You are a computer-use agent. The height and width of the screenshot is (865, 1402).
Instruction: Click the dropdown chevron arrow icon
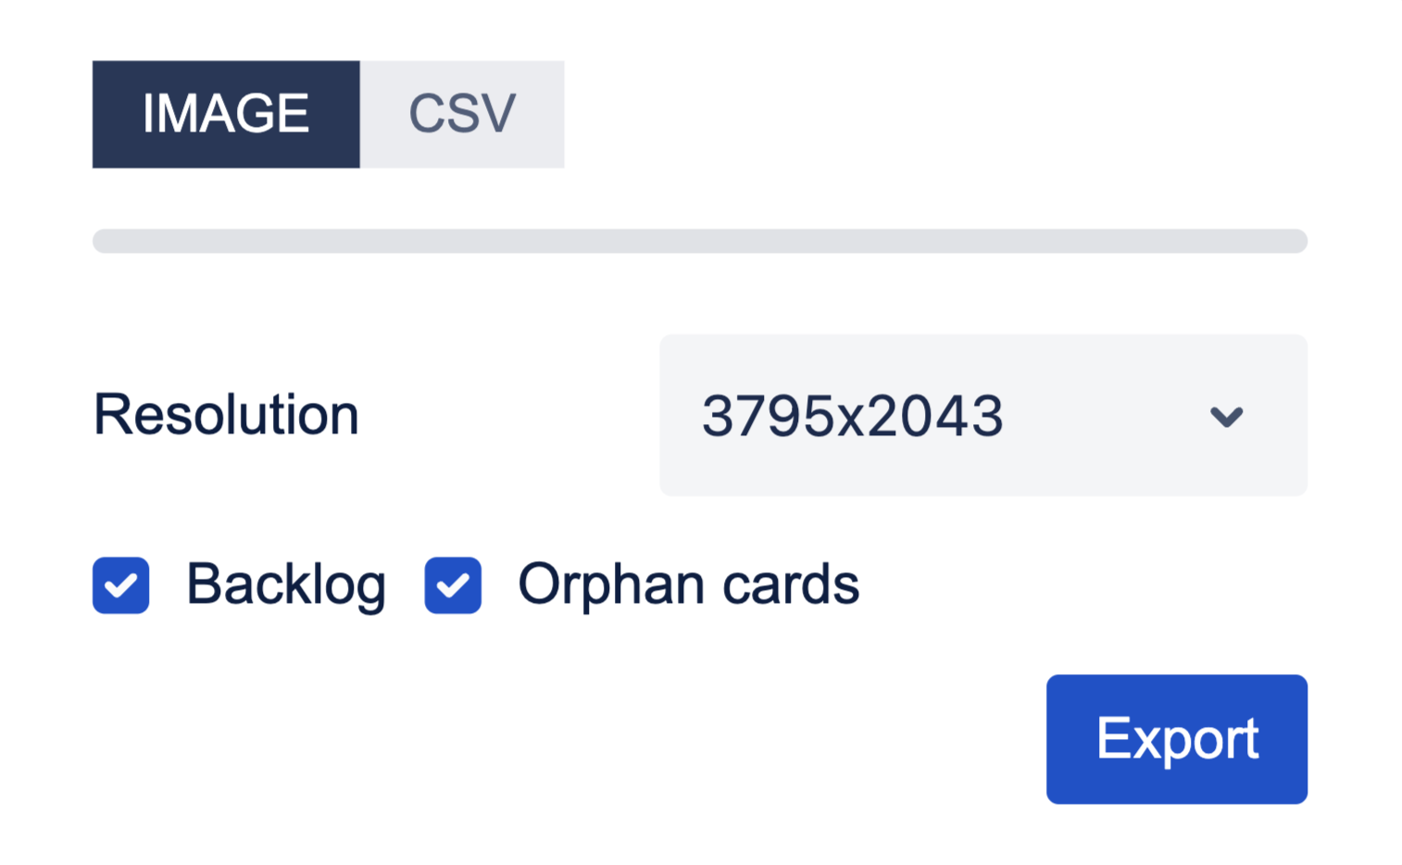click(x=1226, y=416)
